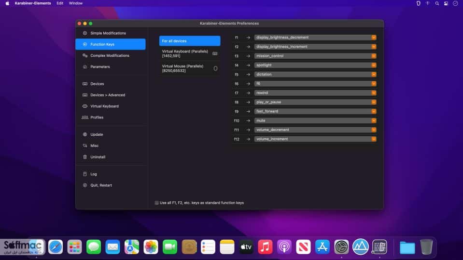Screen dimensions: 463x260
Task: Go to Quit, Restart section
Action: pyautogui.click(x=101, y=185)
